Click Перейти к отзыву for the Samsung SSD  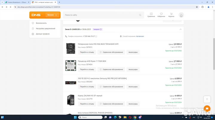[x=87, y=87]
